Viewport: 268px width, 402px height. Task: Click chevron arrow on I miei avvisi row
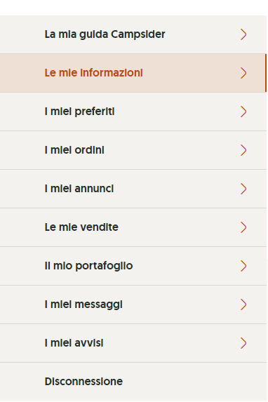click(x=243, y=343)
